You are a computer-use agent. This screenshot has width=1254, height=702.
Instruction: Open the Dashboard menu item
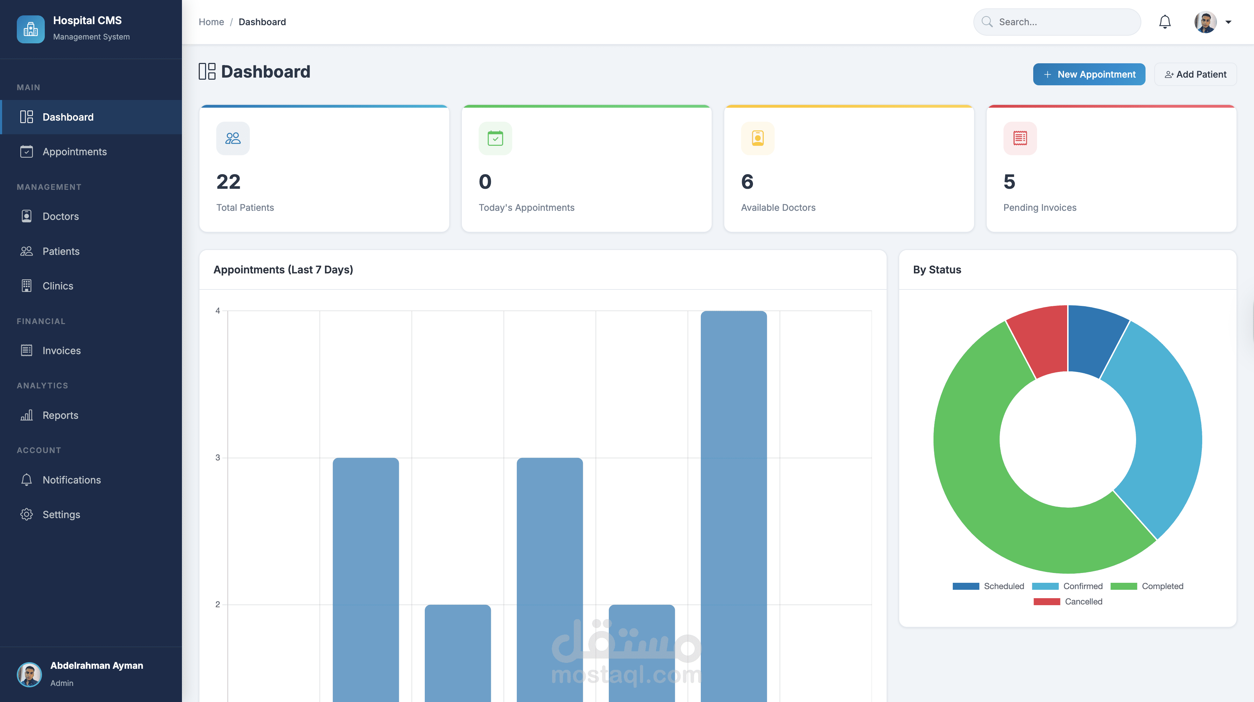pos(91,117)
